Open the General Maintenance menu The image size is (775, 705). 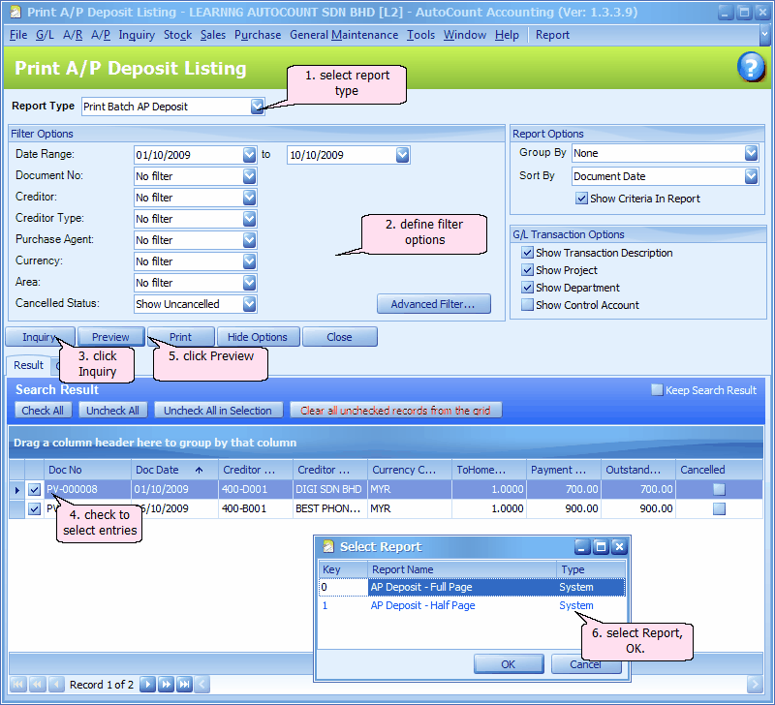(x=344, y=35)
